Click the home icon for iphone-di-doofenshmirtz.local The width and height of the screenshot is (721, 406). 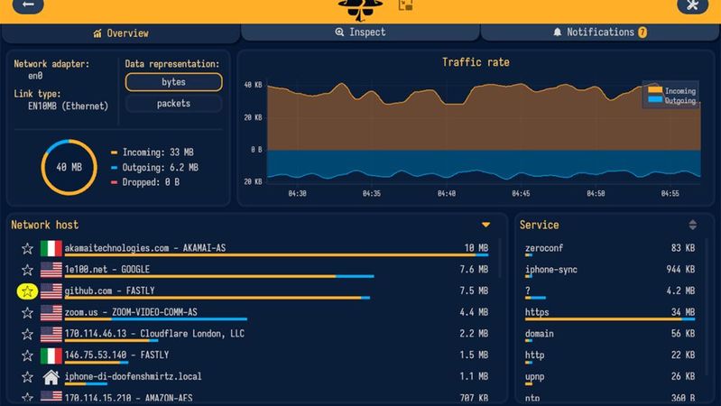click(x=51, y=377)
